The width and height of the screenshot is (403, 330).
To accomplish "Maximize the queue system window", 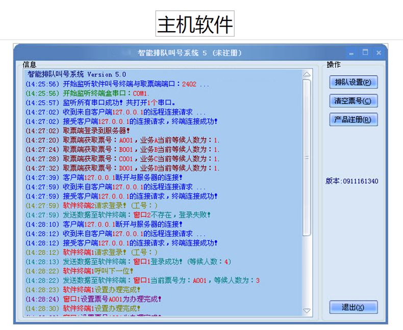I will (x=365, y=53).
